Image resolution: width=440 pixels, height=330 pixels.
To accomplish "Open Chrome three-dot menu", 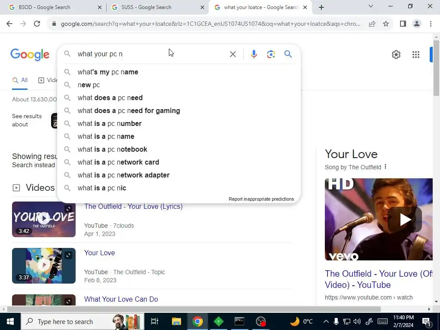I will (431, 24).
